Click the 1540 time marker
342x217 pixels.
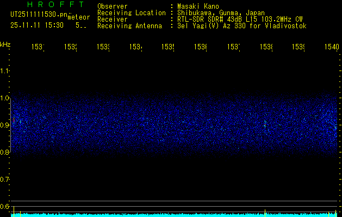331,48
